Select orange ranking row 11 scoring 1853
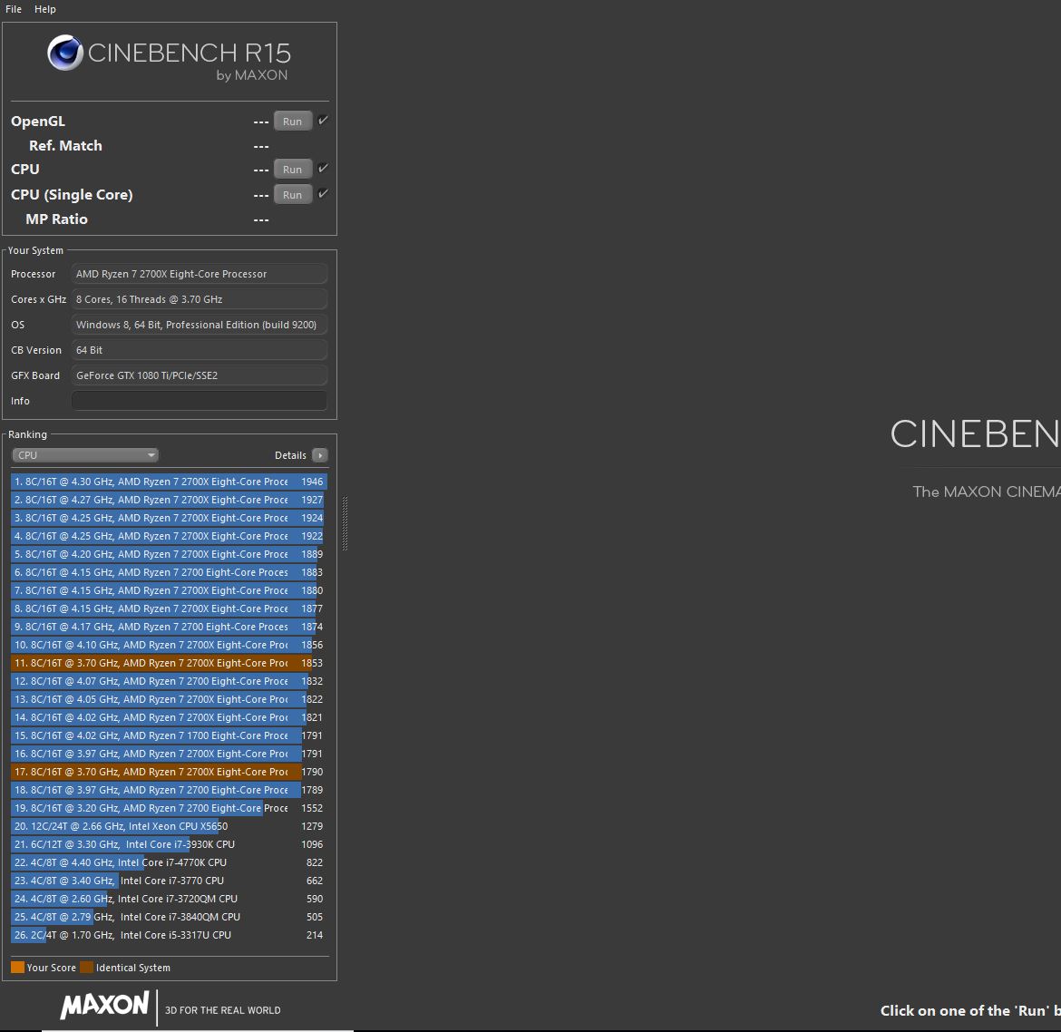 [170, 663]
